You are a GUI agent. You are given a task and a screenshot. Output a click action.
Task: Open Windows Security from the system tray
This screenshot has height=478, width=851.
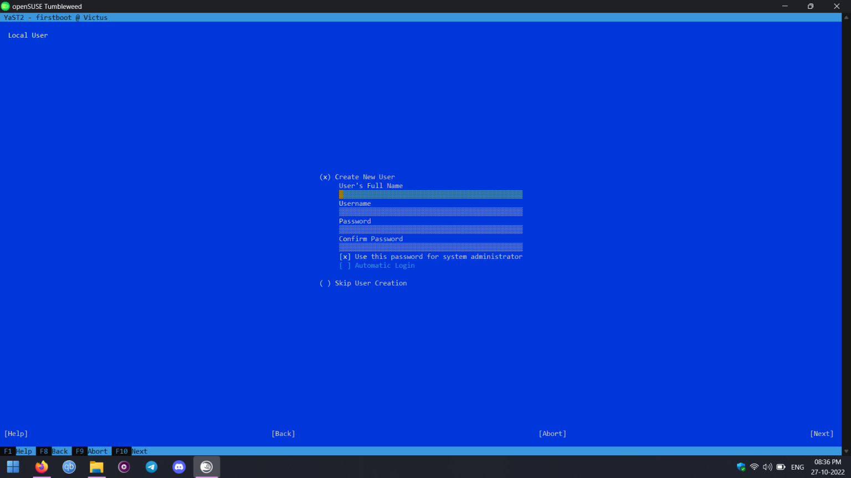click(741, 467)
